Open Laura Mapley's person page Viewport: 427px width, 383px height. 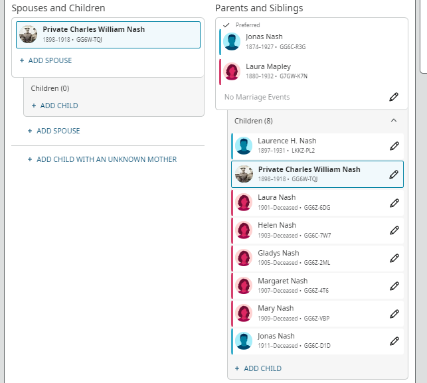(268, 67)
